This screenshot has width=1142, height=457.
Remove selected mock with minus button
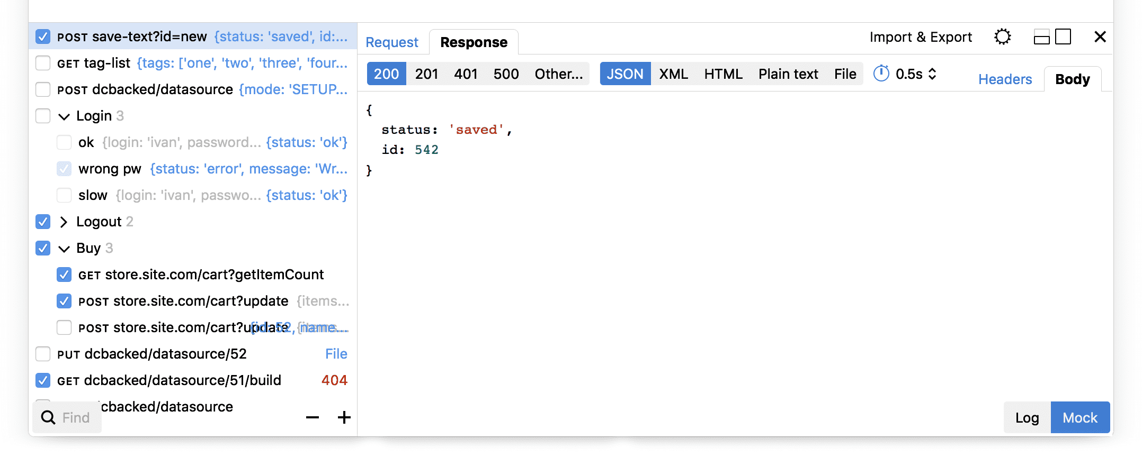tap(313, 417)
